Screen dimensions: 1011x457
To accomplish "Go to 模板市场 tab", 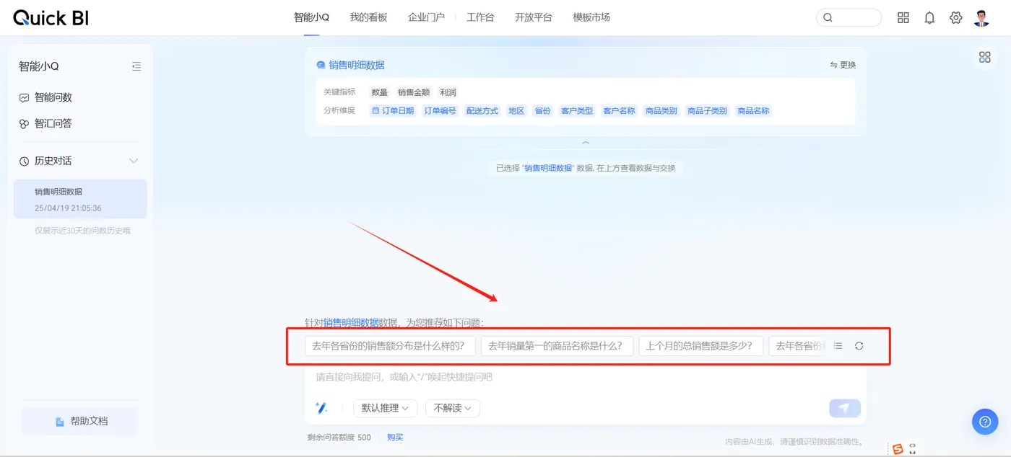I will (x=591, y=17).
